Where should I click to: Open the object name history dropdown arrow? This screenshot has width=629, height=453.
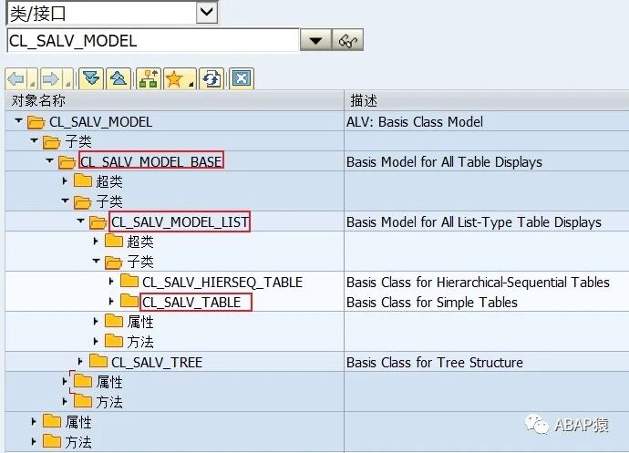(315, 40)
